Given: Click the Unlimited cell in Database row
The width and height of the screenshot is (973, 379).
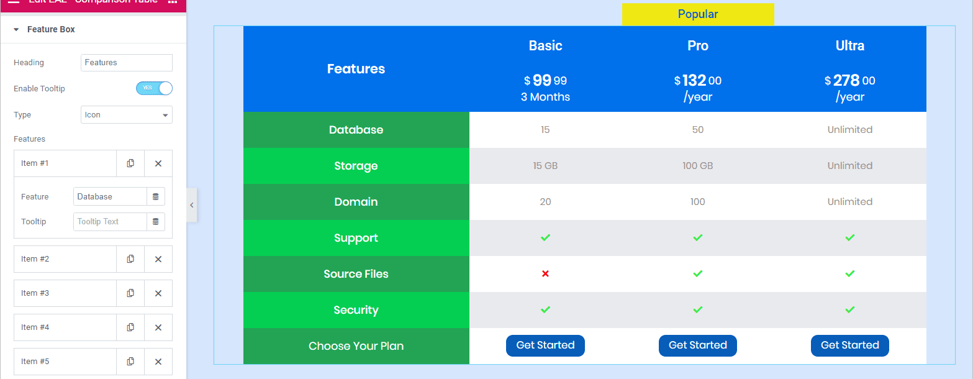Looking at the screenshot, I should pyautogui.click(x=850, y=130).
